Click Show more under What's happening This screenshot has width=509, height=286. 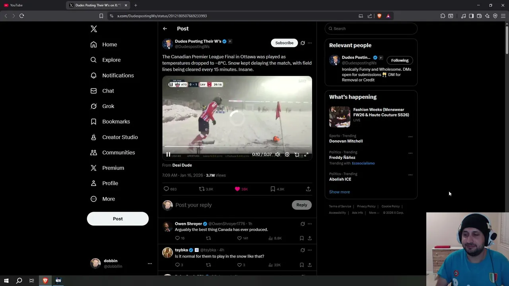340,192
